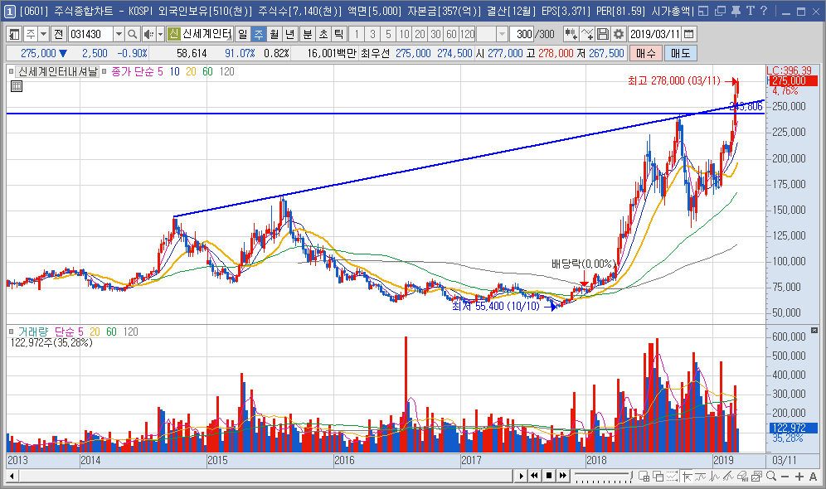The width and height of the screenshot is (826, 489).
Task: Click the horizontal scrollbar left arrow
Action: pos(11,477)
